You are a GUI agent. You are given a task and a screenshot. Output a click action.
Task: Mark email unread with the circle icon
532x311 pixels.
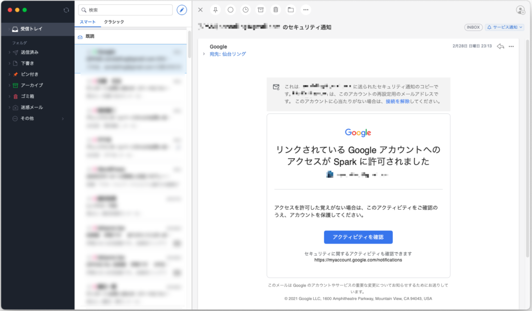point(230,10)
